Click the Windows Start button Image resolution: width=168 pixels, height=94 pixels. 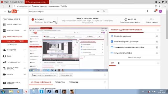(x=3, y=92)
